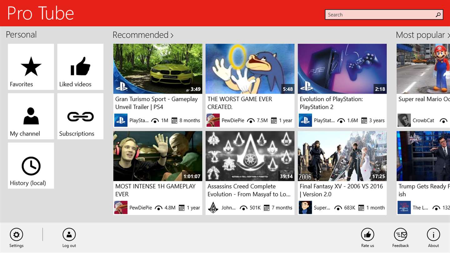The image size is (450, 253).
Task: Play Evolution of PlayStation 2 thumbnail
Action: [x=342, y=69]
